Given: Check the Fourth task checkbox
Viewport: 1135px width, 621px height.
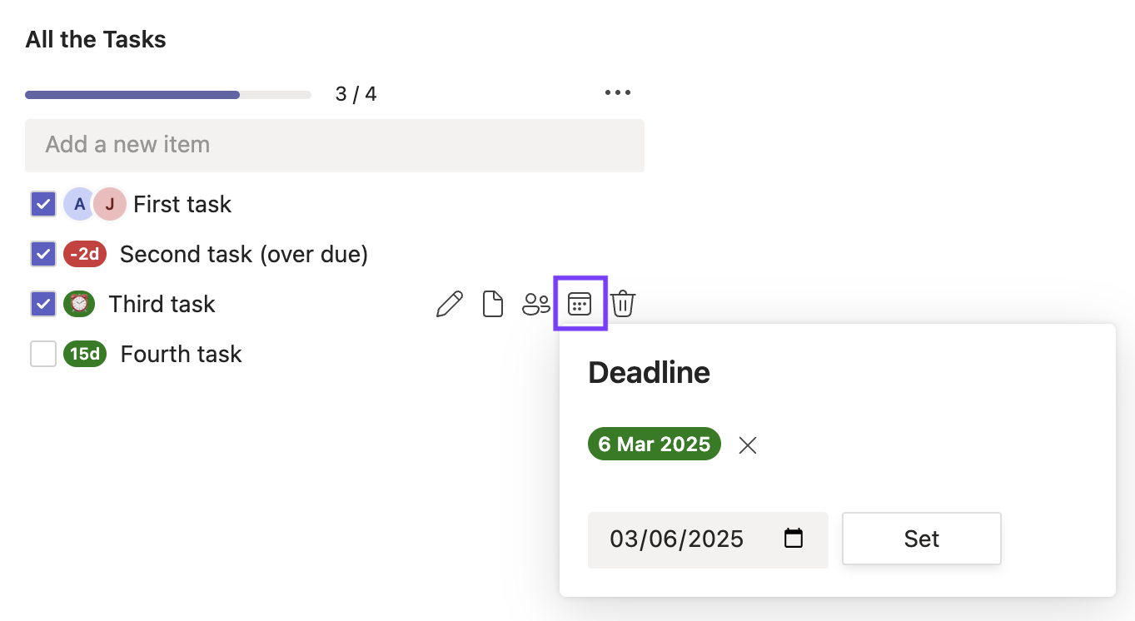Looking at the screenshot, I should pos(43,354).
